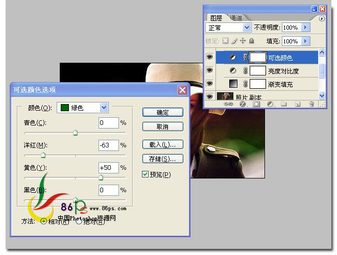Hide the 渐变填充 layer via eye icon

click(209, 84)
